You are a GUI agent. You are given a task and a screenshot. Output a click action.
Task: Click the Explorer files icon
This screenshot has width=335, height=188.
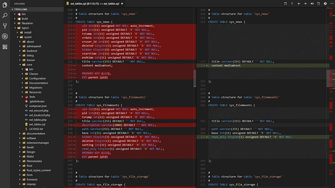coord(5,5)
